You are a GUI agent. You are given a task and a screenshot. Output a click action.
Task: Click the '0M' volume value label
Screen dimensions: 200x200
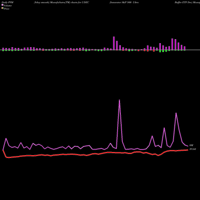click(x=191, y=145)
